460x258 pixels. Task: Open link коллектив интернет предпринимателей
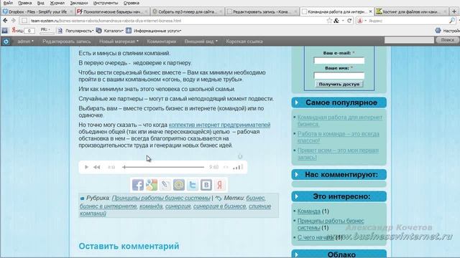[x=219, y=125]
